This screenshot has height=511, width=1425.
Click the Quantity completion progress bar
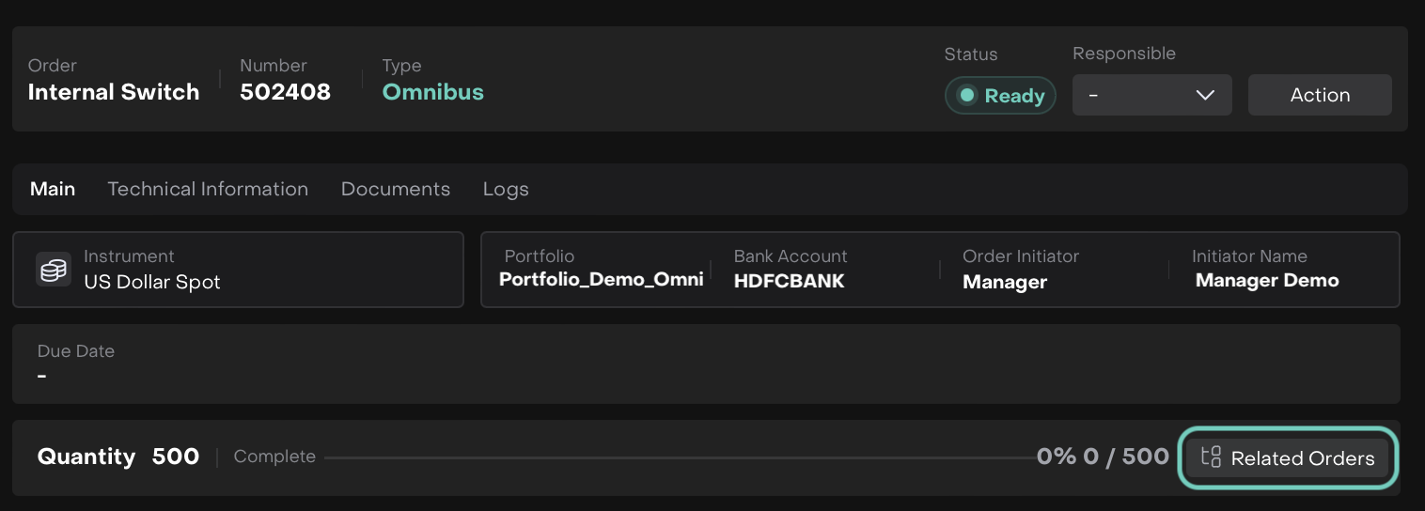click(x=677, y=457)
